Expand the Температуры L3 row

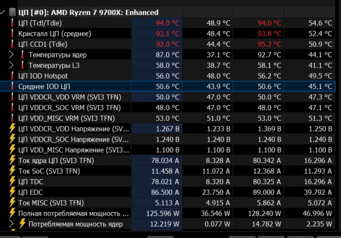pos(11,65)
